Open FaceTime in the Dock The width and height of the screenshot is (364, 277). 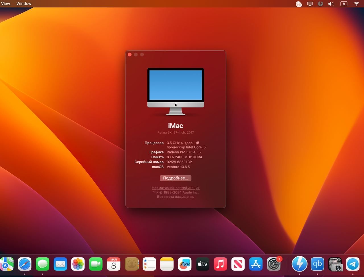96,264
